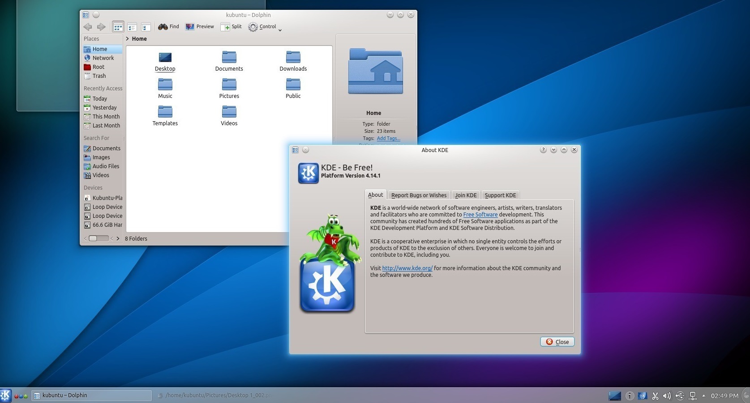
Task: Expand hidden system tray icons arrow
Action: point(703,395)
